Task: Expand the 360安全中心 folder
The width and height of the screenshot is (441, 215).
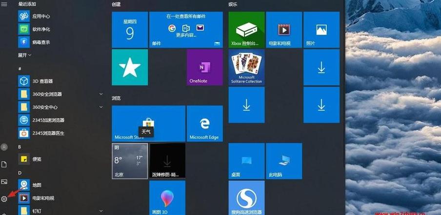Action: 61,107
